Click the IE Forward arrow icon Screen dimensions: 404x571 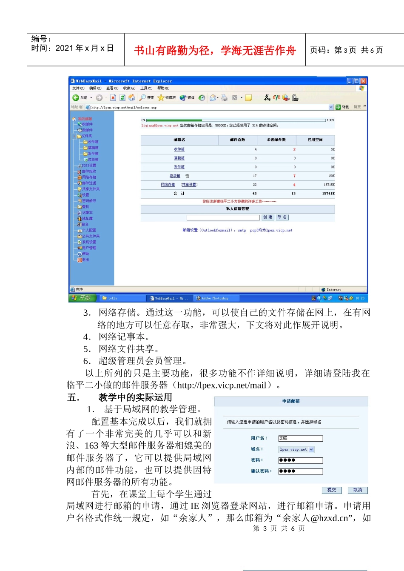point(99,98)
